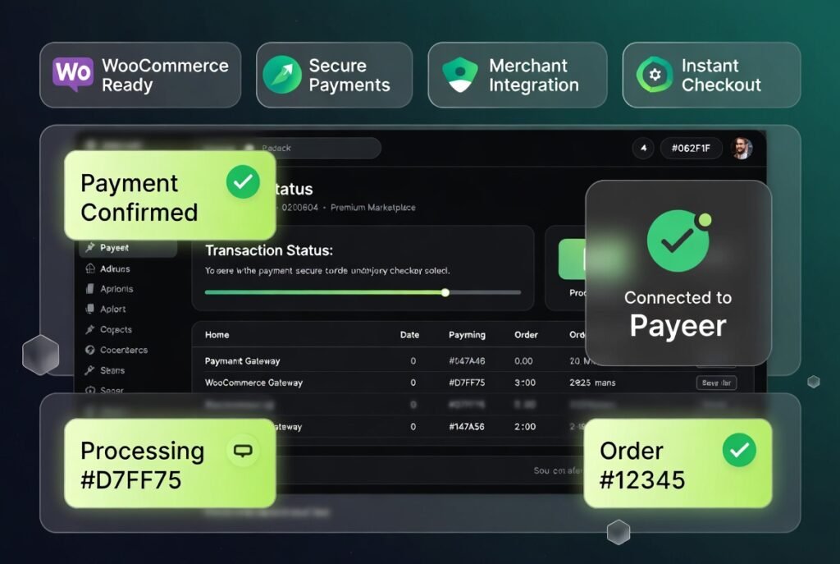Click the #047A46 payment code cell
This screenshot has height=564, width=840.
click(x=467, y=360)
